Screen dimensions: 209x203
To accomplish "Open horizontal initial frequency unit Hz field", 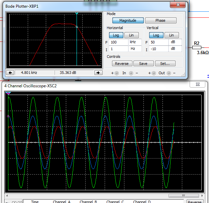I will click(135, 48).
